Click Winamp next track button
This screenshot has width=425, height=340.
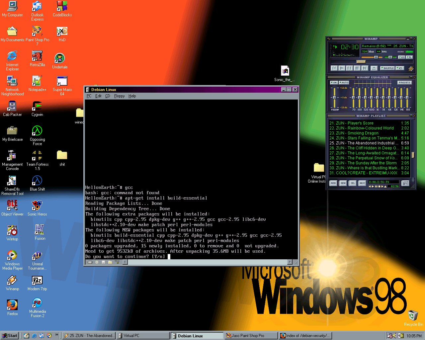[x=365, y=68]
